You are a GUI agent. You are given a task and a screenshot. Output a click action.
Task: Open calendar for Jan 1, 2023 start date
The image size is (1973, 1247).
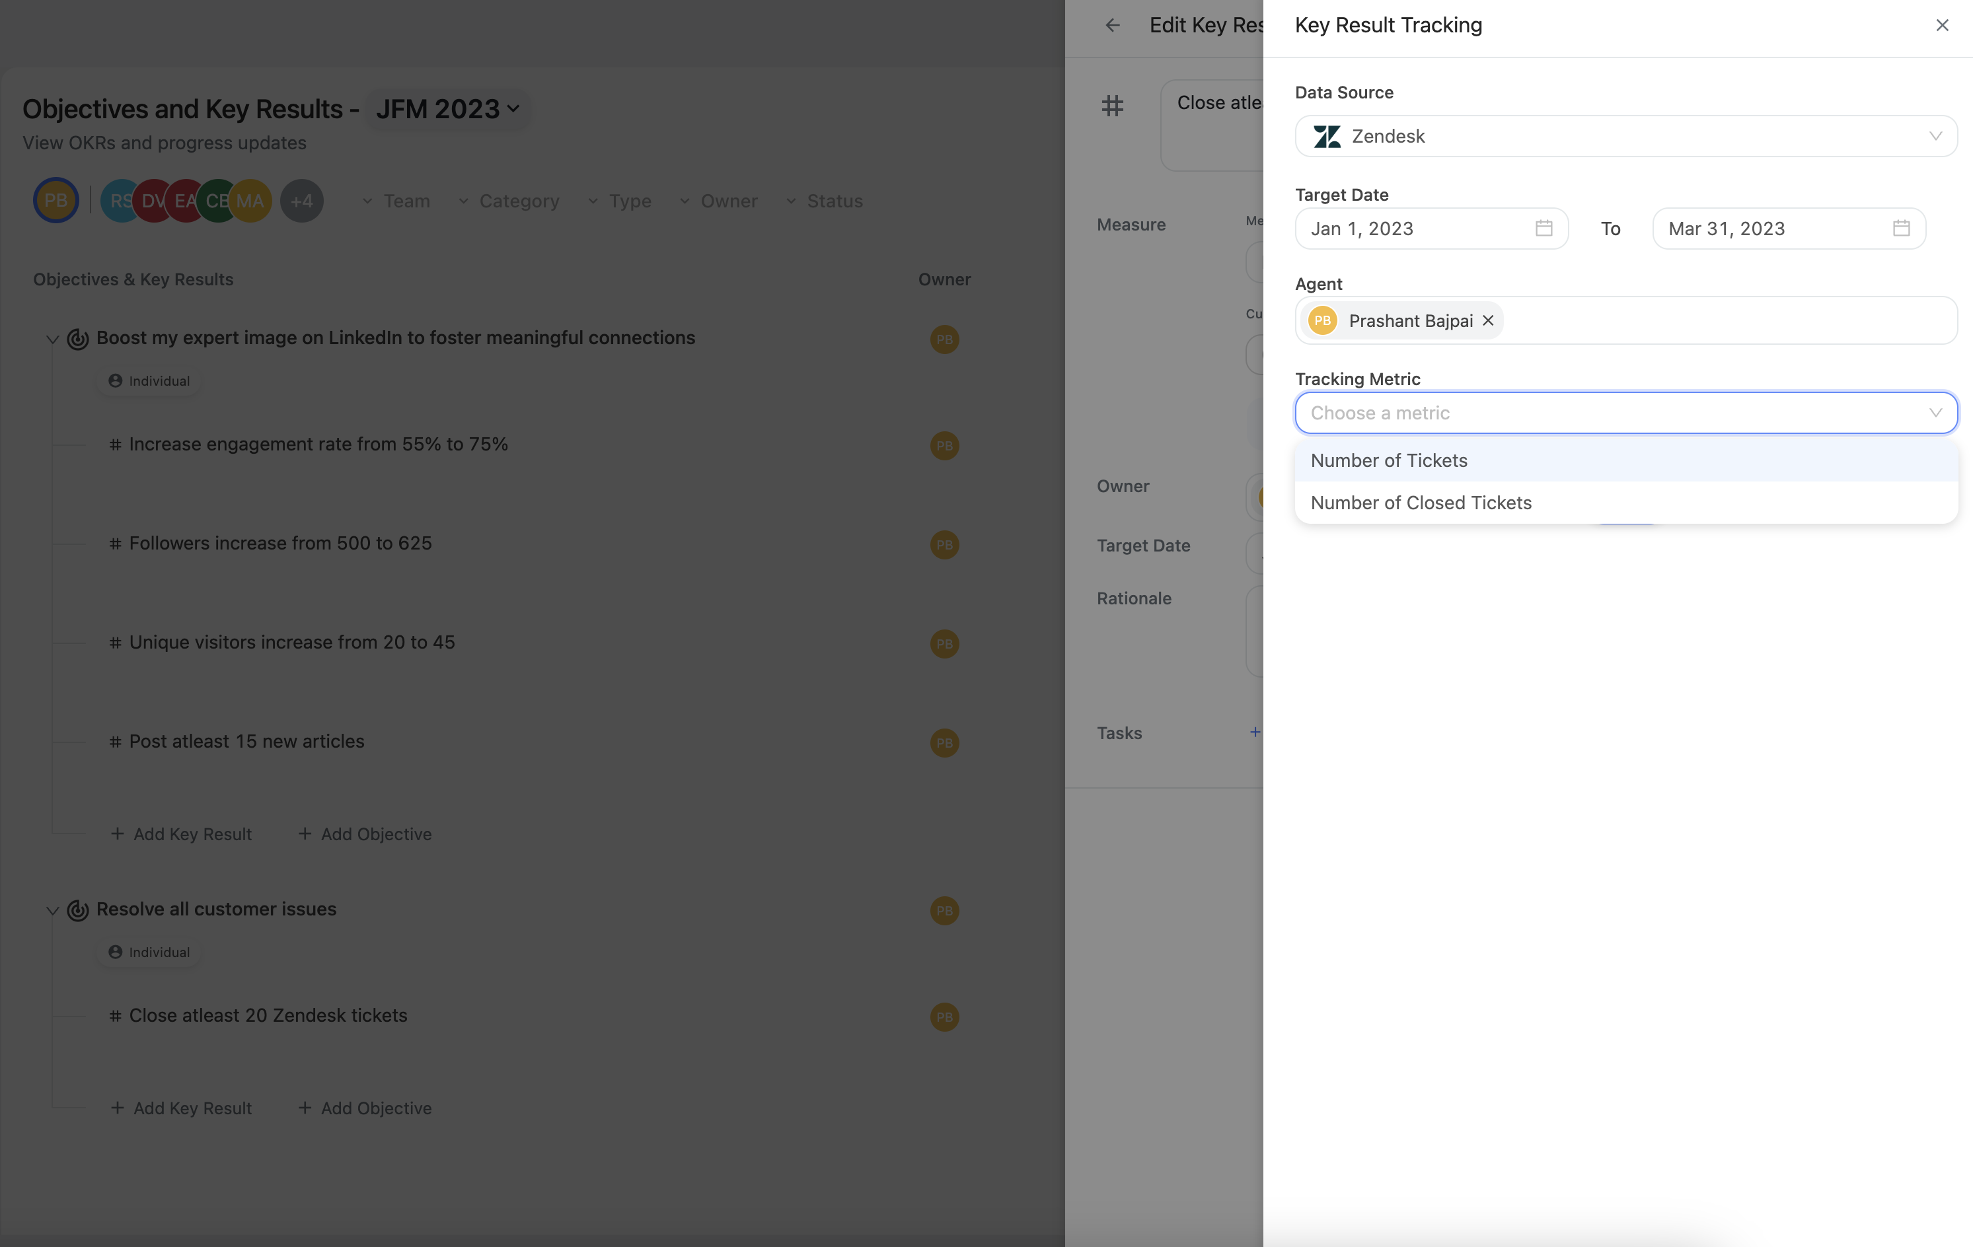1544,229
